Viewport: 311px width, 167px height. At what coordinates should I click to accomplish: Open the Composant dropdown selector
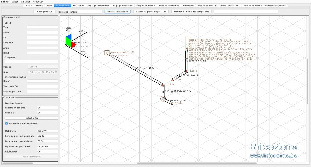(x=31, y=62)
